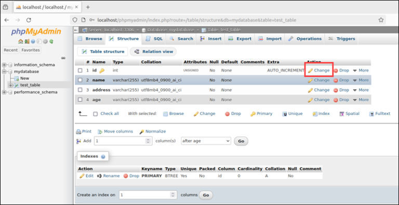
Task: Open phpMyAdmin documentation blue help icon
Action: [33, 41]
